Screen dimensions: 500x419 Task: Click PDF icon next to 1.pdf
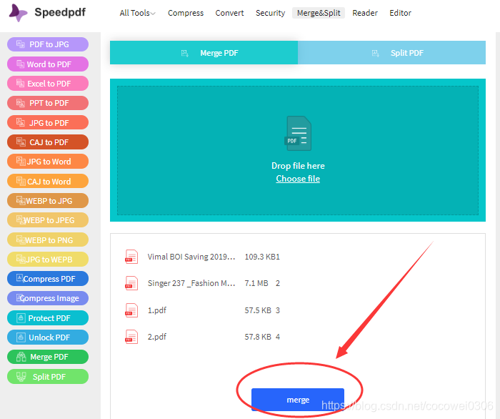(131, 310)
